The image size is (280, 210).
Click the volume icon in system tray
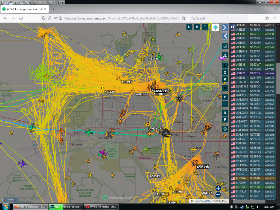pyautogui.click(x=258, y=207)
